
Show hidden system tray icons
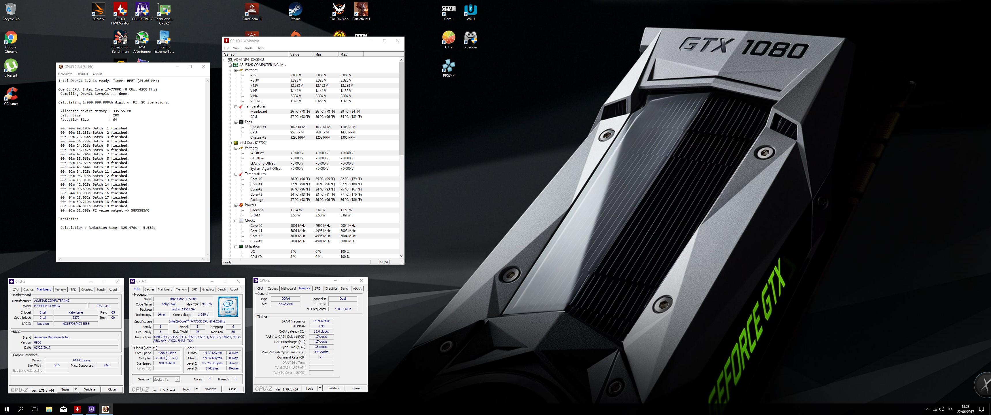click(x=928, y=409)
